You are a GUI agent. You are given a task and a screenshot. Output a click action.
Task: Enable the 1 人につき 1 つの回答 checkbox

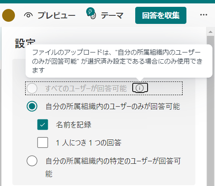click(x=43, y=142)
